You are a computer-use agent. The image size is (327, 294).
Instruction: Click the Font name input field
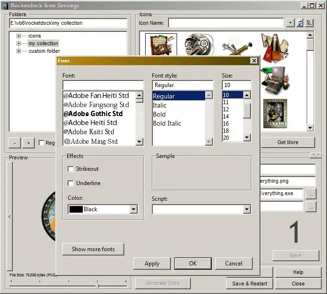[x=103, y=85]
